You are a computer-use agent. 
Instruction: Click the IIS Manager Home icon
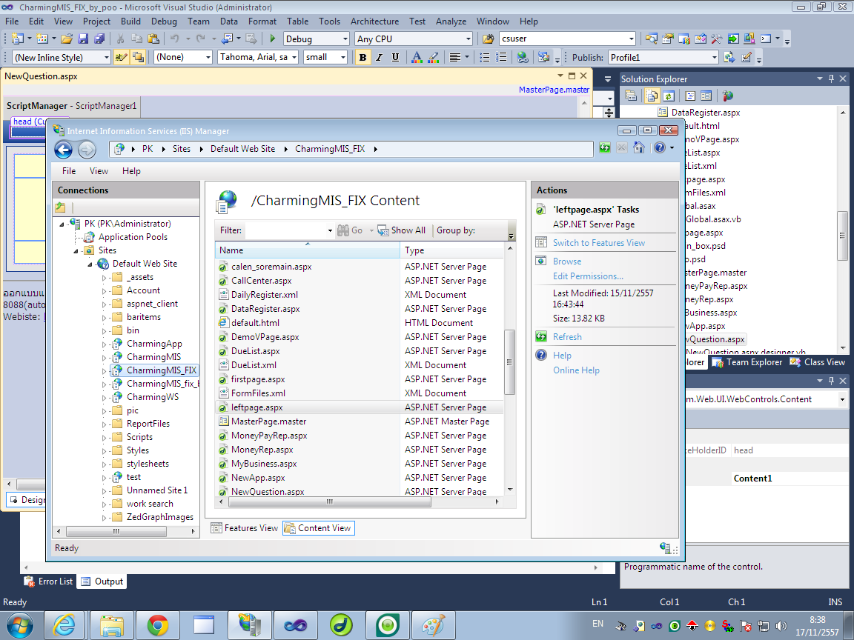pyautogui.click(x=639, y=147)
